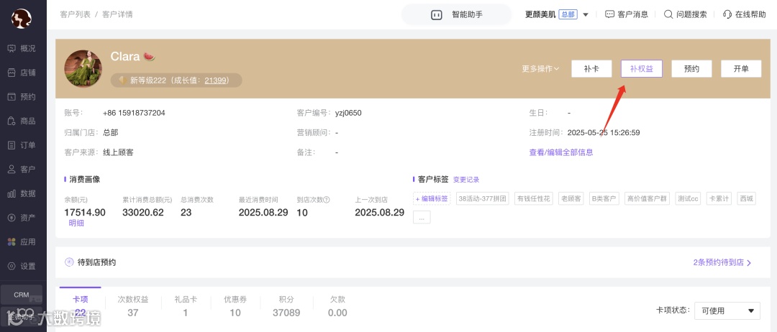Open the 商品 products sidebar icon

12,121
